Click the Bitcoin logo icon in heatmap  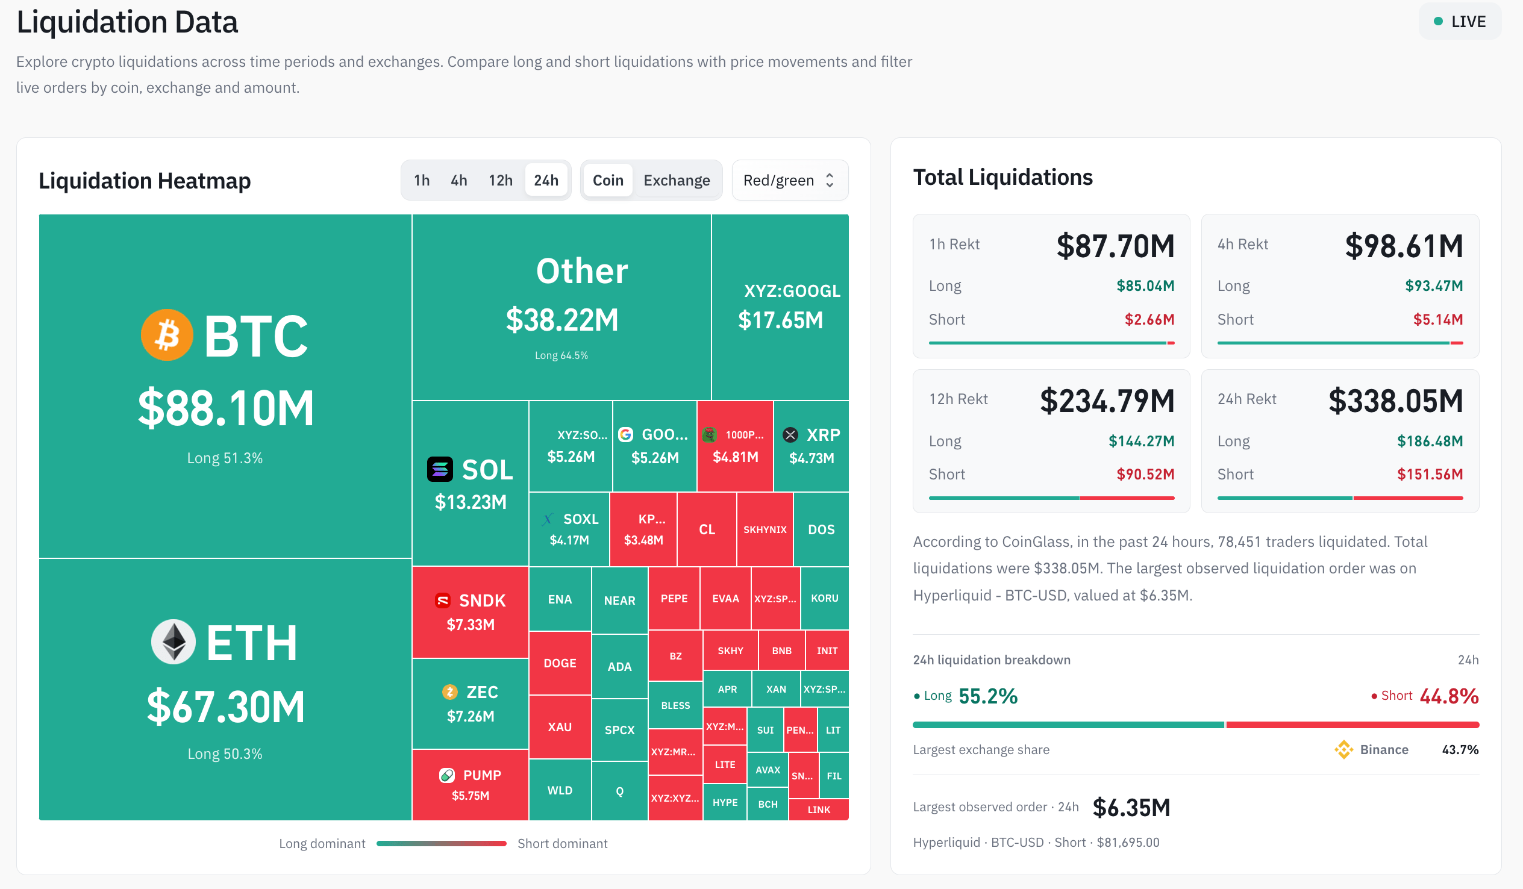(x=167, y=335)
